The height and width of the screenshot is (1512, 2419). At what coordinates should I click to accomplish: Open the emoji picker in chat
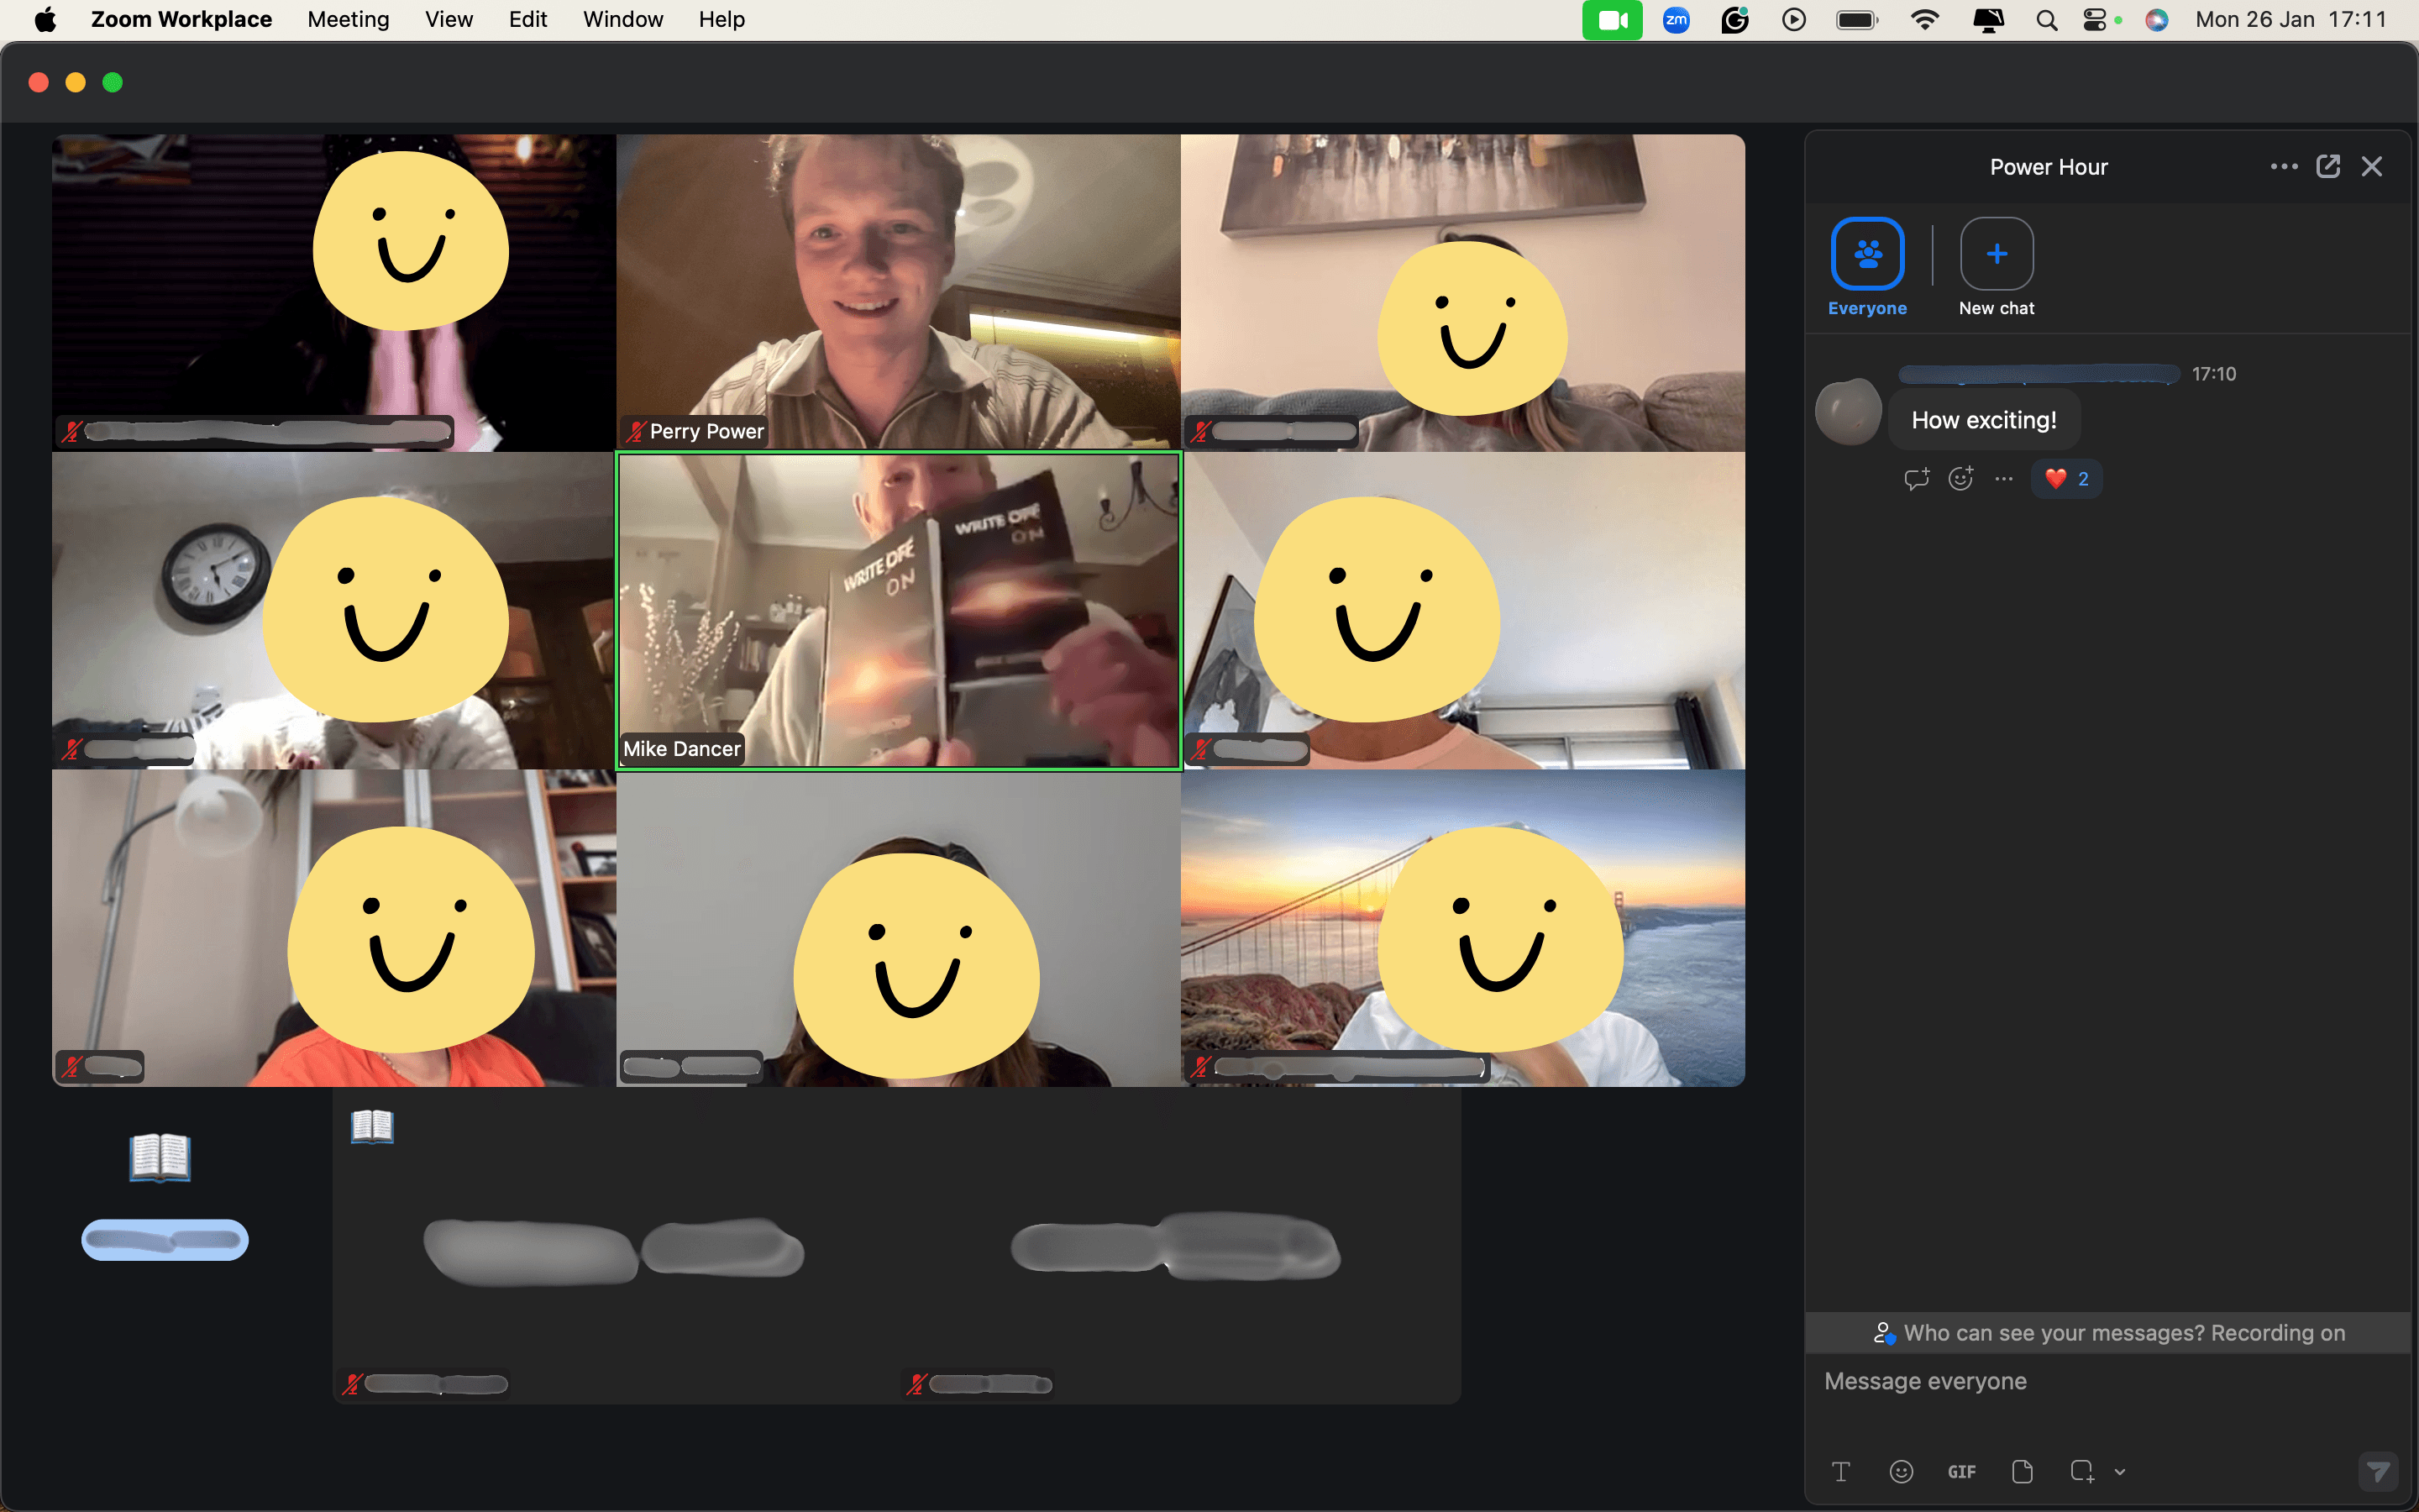pyautogui.click(x=1902, y=1471)
